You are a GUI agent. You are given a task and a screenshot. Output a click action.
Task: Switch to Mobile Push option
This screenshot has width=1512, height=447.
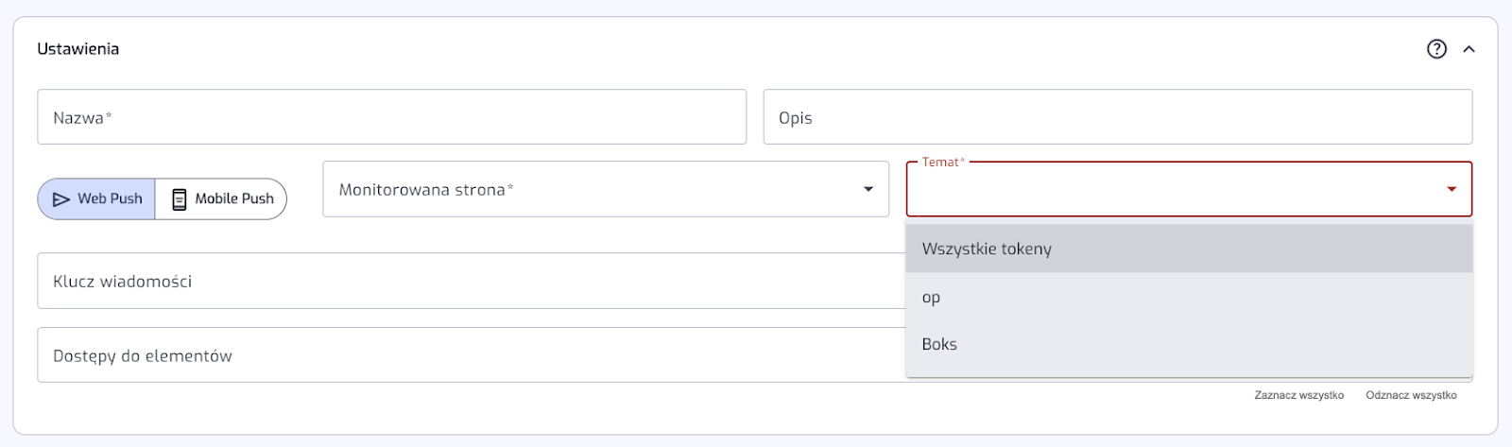pyautogui.click(x=221, y=199)
